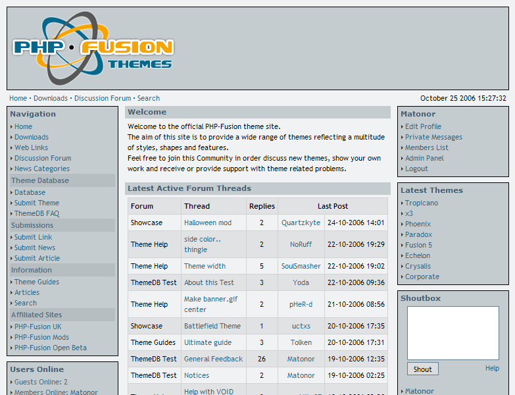Open the Corporate theme
515x395 pixels.
[422, 276]
